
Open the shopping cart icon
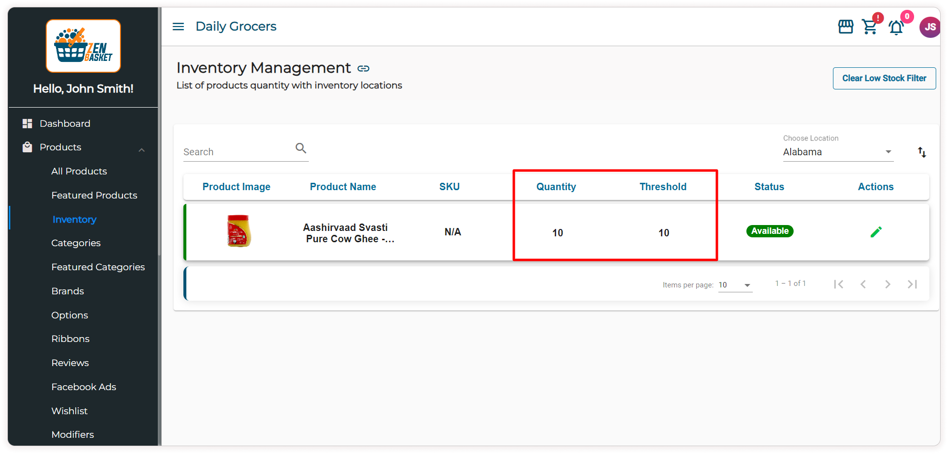pos(870,27)
